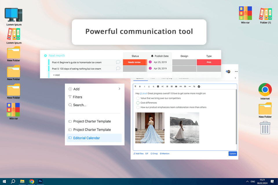Image resolution: width=278 pixels, height=185 pixels.
Task: Open the three-dot more options menu
Action: (236, 71)
